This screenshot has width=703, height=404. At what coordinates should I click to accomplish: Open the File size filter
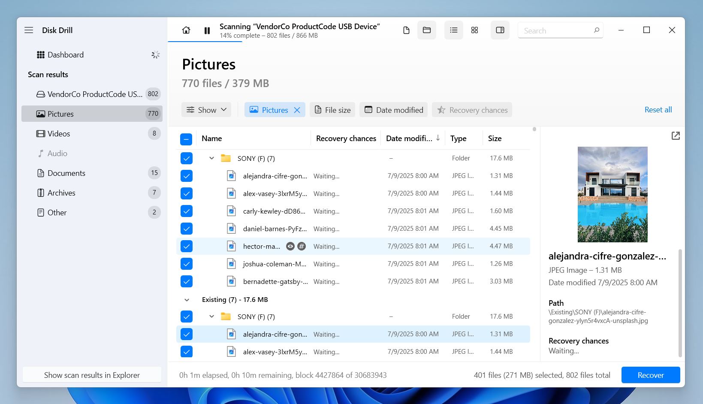click(x=332, y=110)
